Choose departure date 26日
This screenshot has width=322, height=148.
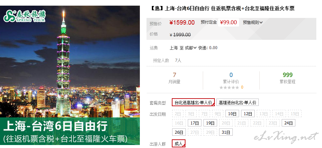coord(179,132)
